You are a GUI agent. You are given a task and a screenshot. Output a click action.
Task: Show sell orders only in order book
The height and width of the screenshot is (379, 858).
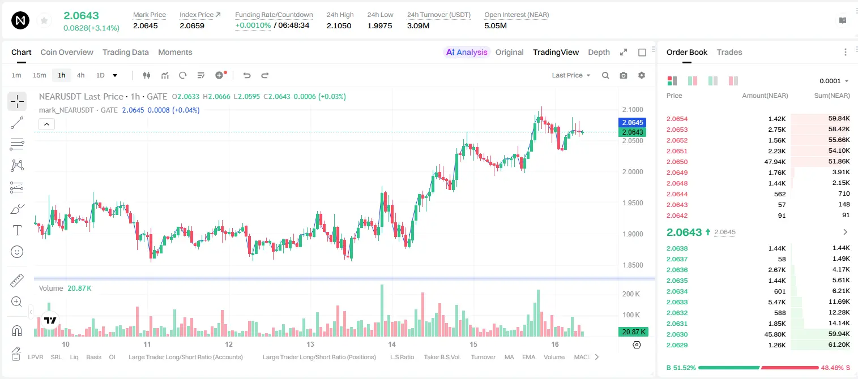(733, 81)
